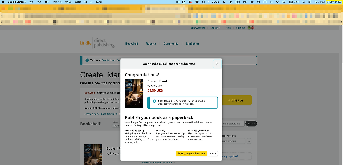343x165 pixels.
Task: Open the View filter dropdown in Bookshelf
Action: (x=116, y=125)
